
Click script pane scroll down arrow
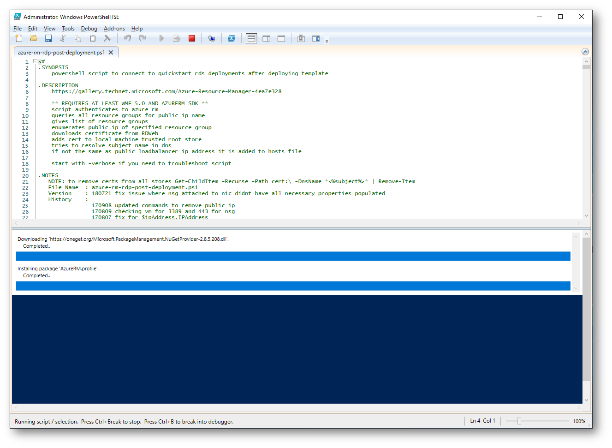click(586, 215)
